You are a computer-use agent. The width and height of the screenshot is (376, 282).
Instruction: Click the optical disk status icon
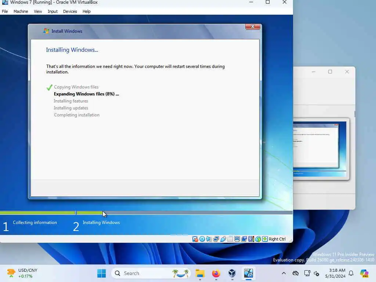click(x=202, y=239)
